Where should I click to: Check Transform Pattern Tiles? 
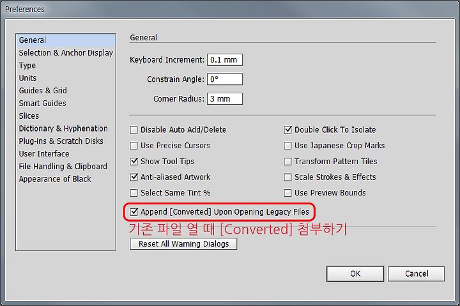pos(287,162)
